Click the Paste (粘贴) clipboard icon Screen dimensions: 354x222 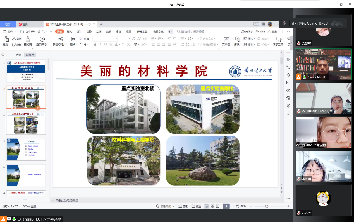coord(6,39)
